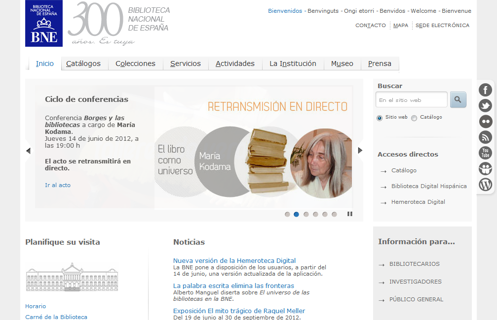Open La Institución menu
Screen dimensions: 497x320
(293, 64)
